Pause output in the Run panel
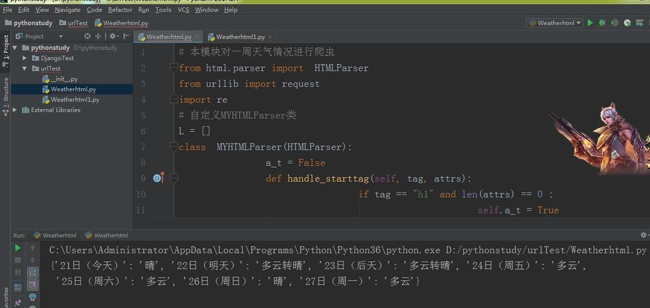This screenshot has height=308, width=650. pyautogui.click(x=17, y=272)
